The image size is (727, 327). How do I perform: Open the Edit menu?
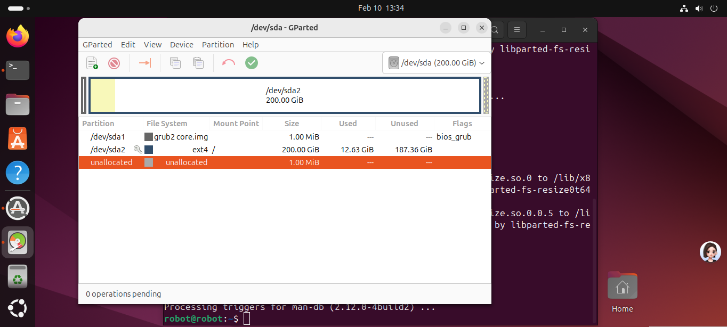click(x=128, y=45)
